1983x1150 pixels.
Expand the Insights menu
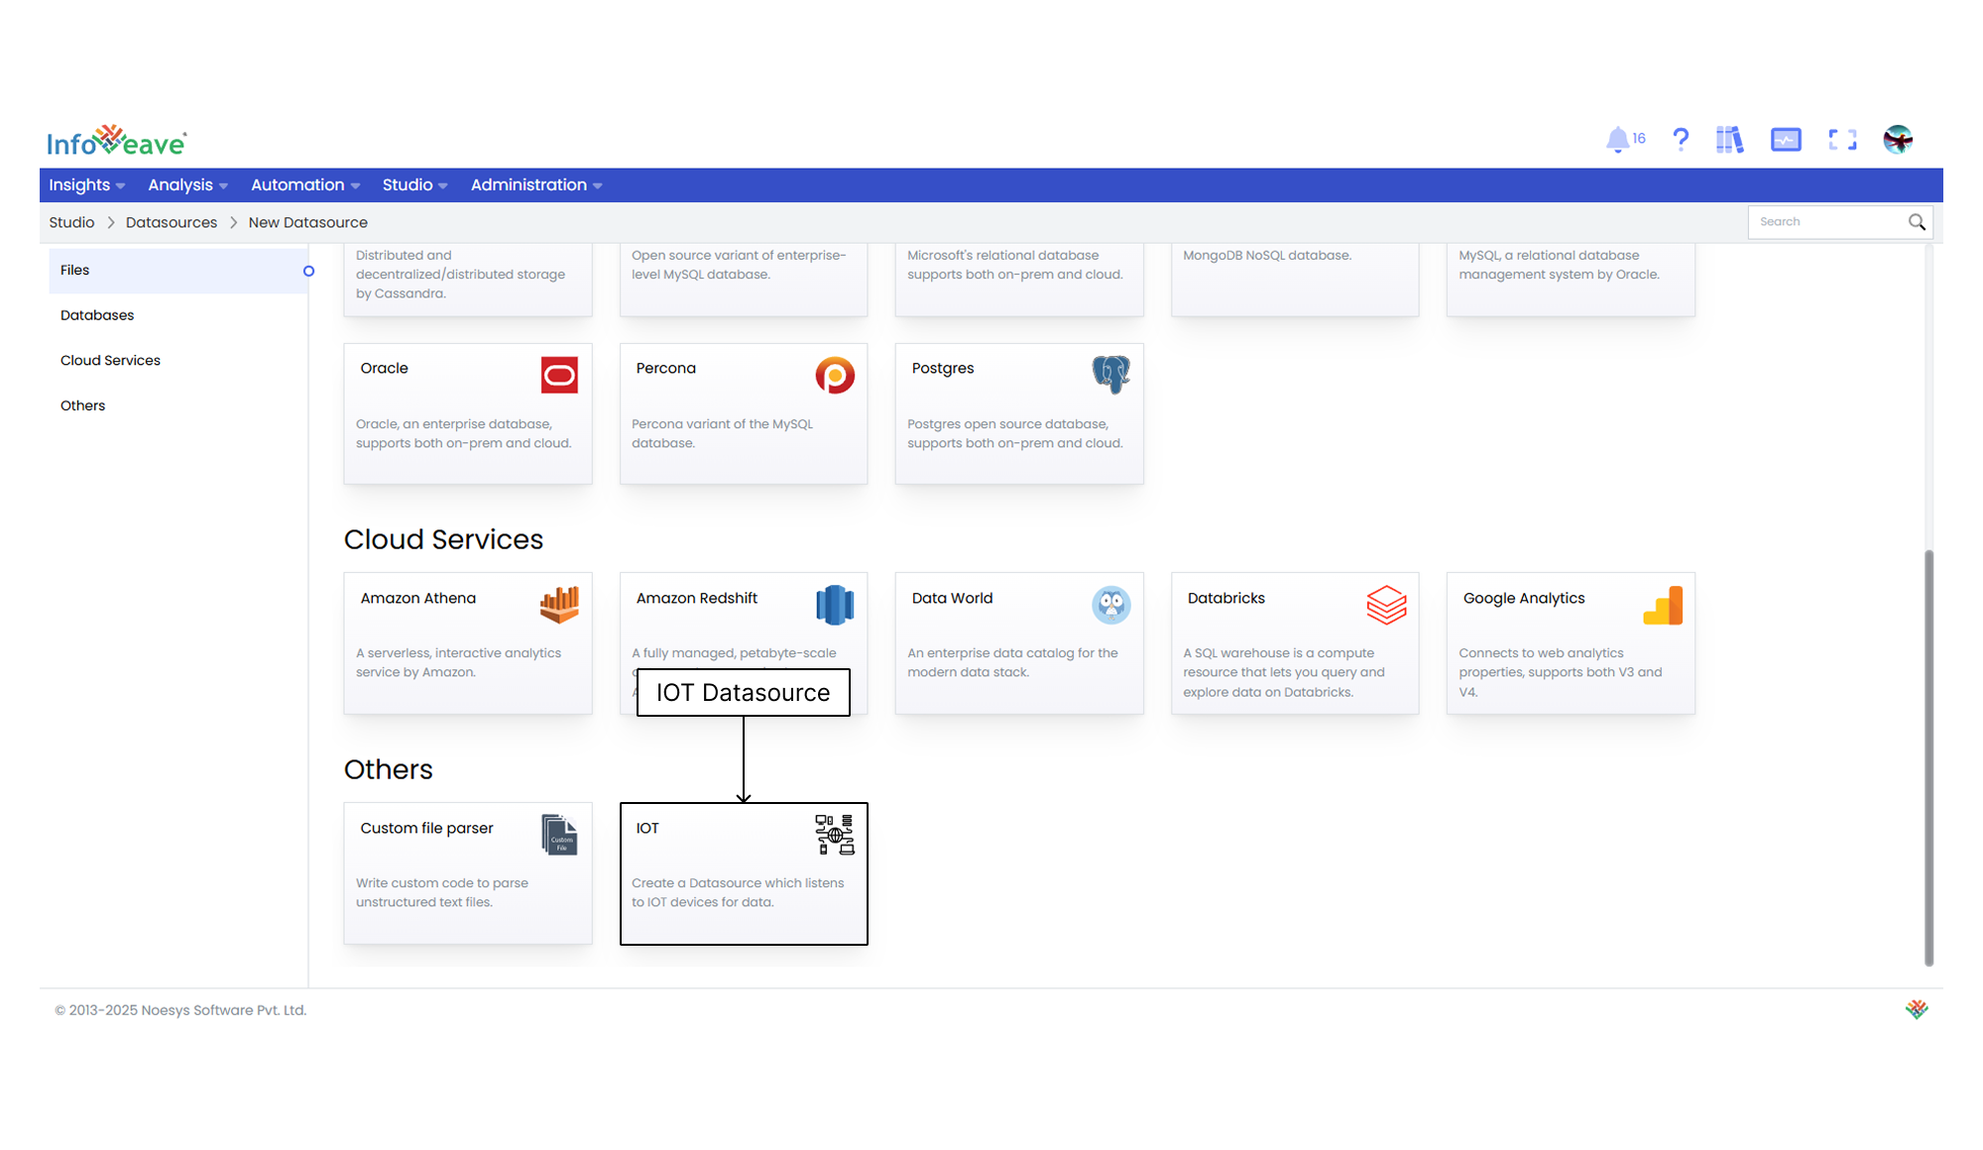(x=87, y=185)
